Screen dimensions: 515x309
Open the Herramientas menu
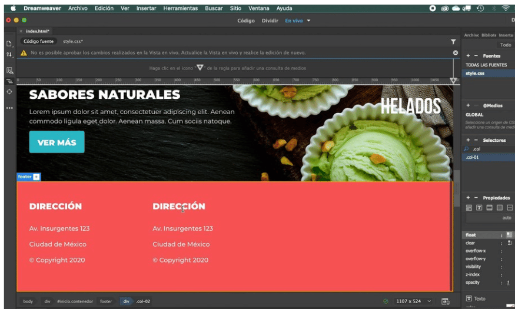click(x=181, y=9)
